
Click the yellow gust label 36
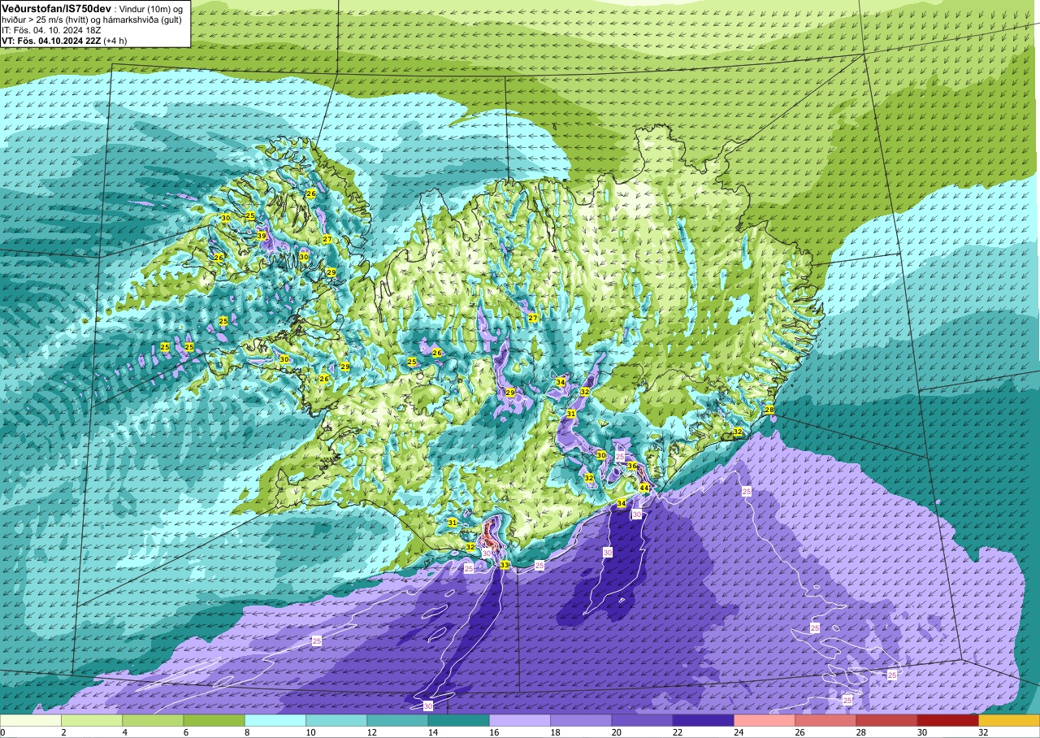click(631, 466)
